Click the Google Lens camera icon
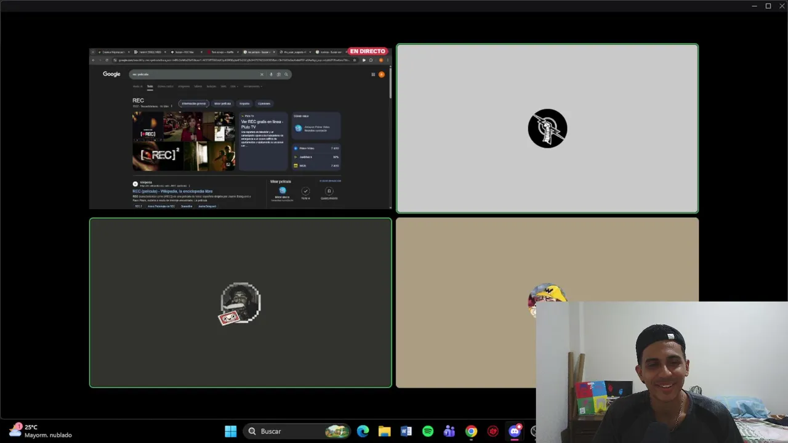The width and height of the screenshot is (788, 443). pyautogui.click(x=278, y=74)
